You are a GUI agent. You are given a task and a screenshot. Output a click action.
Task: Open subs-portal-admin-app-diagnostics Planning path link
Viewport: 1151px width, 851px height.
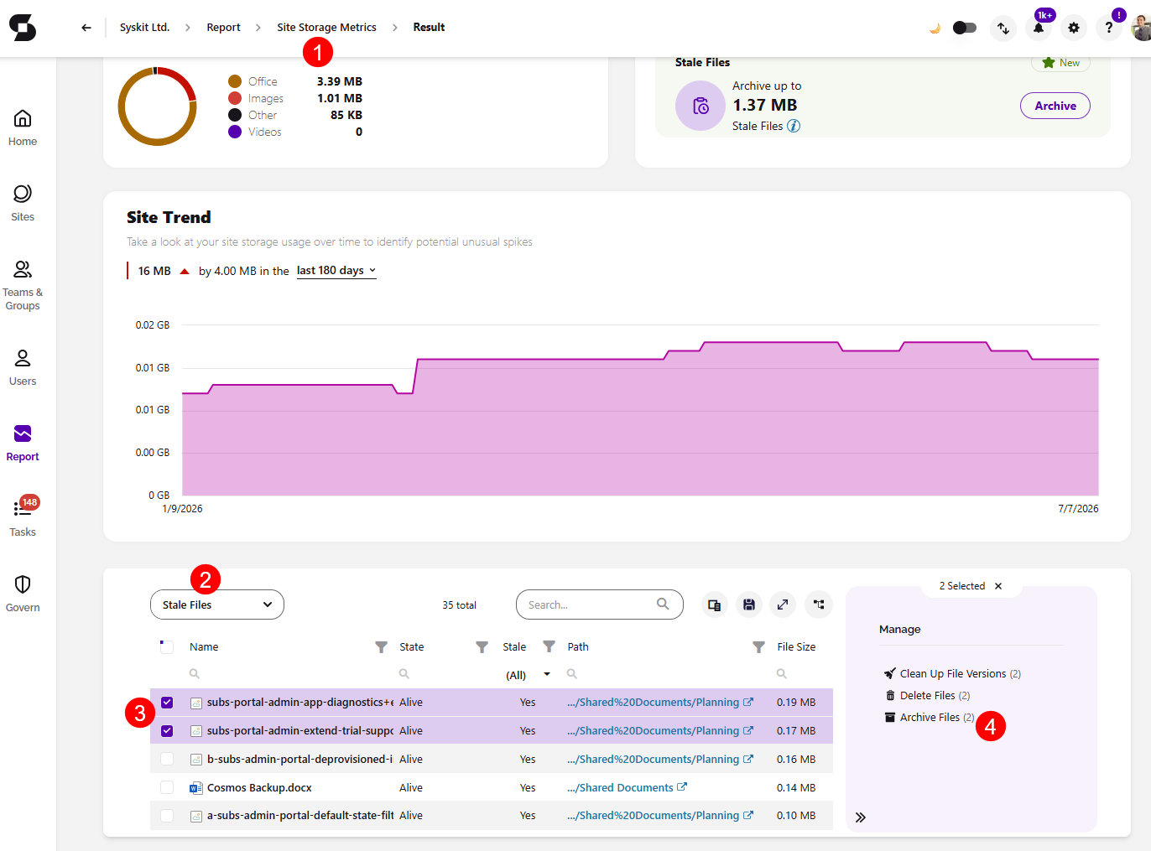tap(660, 703)
